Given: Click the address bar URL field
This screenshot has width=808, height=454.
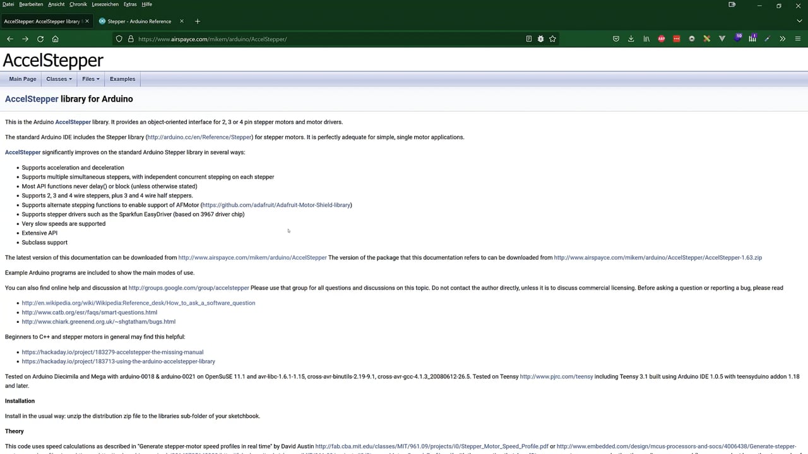Looking at the screenshot, I should pyautogui.click(x=328, y=39).
